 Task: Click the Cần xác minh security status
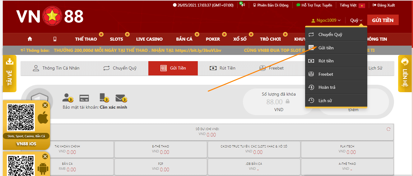(113, 107)
